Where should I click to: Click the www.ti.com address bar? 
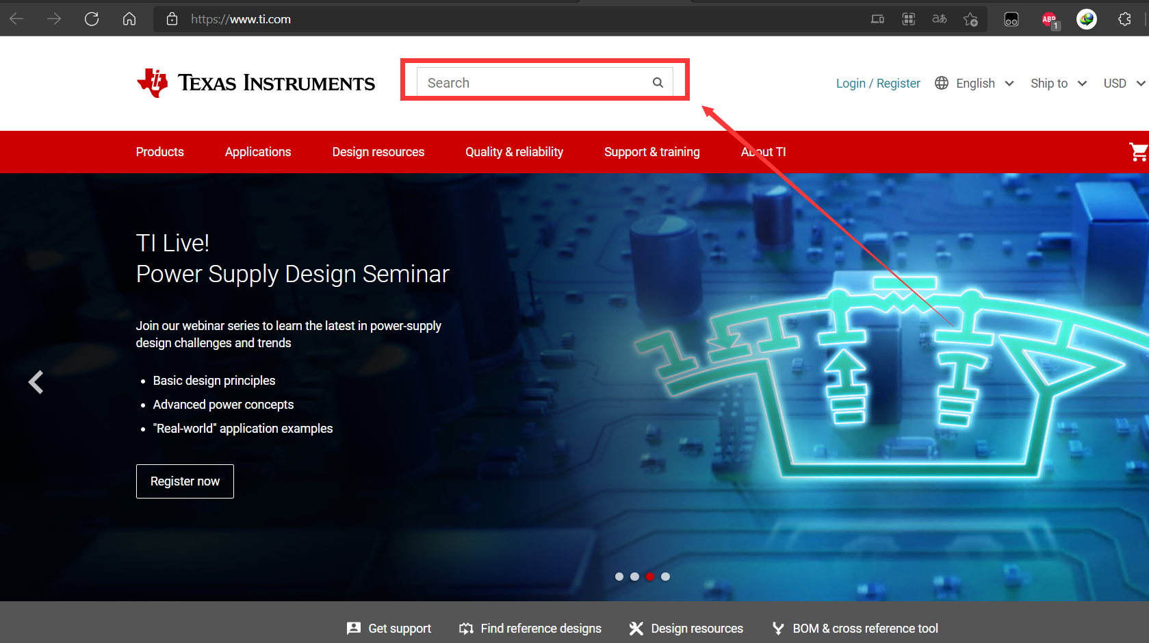241,19
